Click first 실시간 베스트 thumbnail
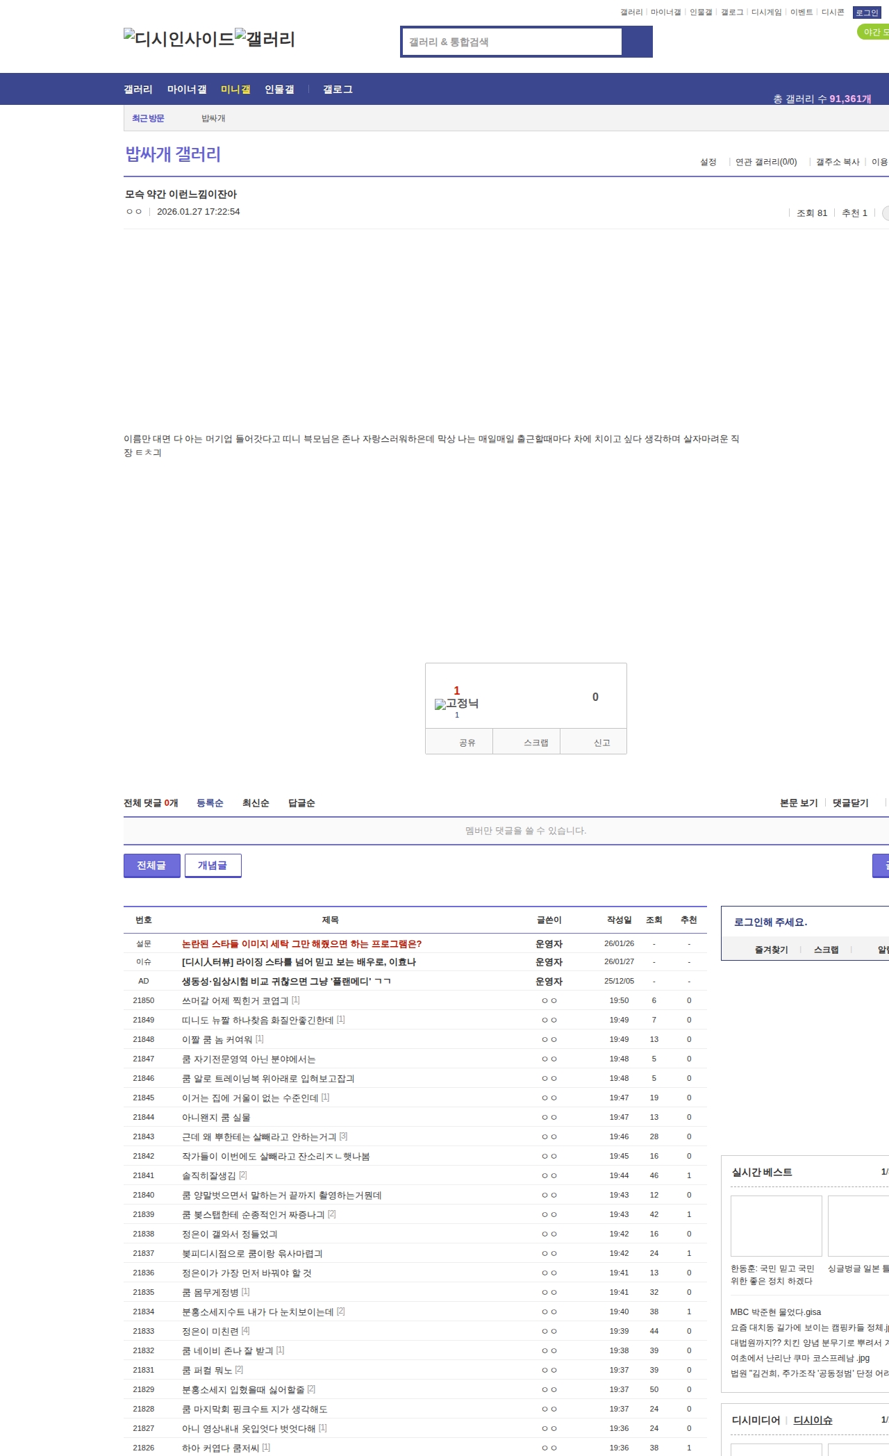 click(x=776, y=1226)
